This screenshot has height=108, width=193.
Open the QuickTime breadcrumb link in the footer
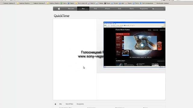pyautogui.click(x=69, y=104)
